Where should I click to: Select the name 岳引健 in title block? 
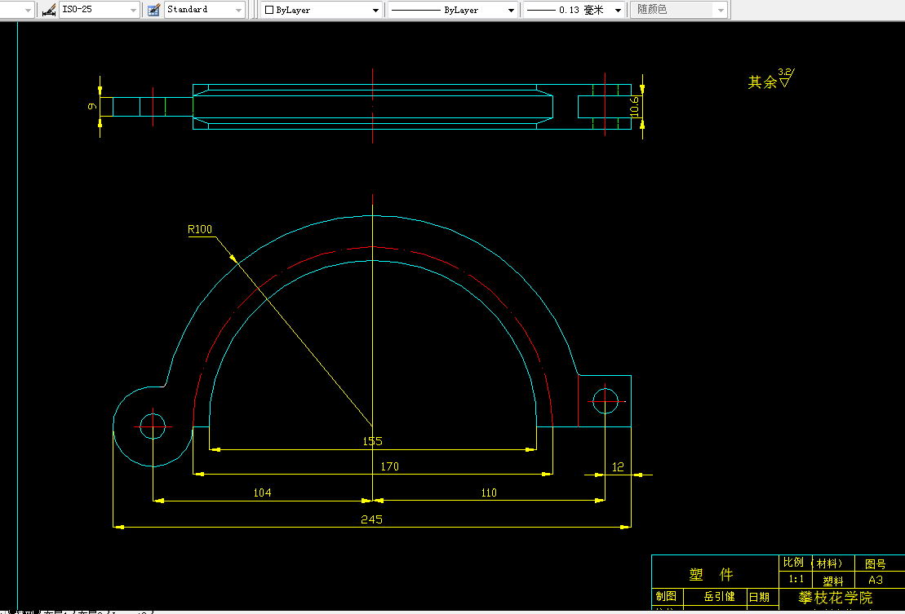point(719,597)
